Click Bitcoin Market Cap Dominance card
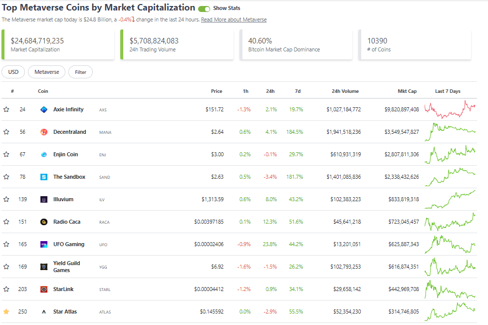488x325 pixels. coord(296,44)
